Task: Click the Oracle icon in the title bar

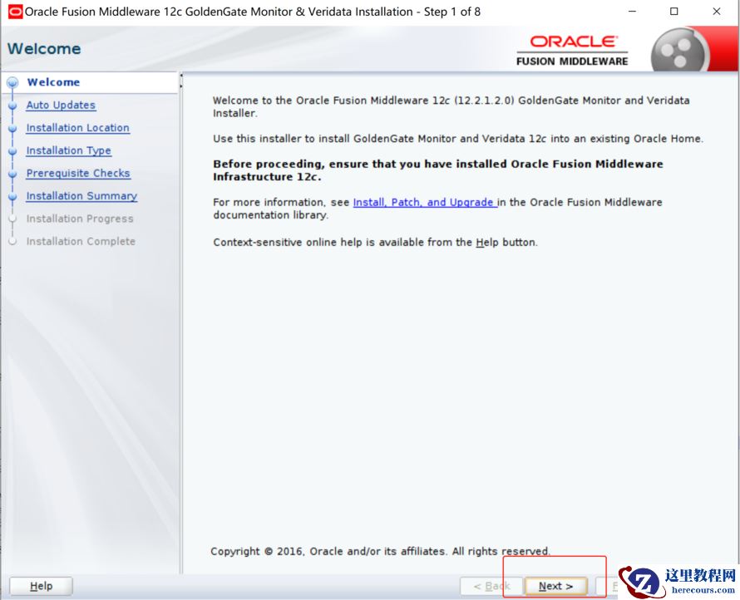Action: (x=15, y=12)
